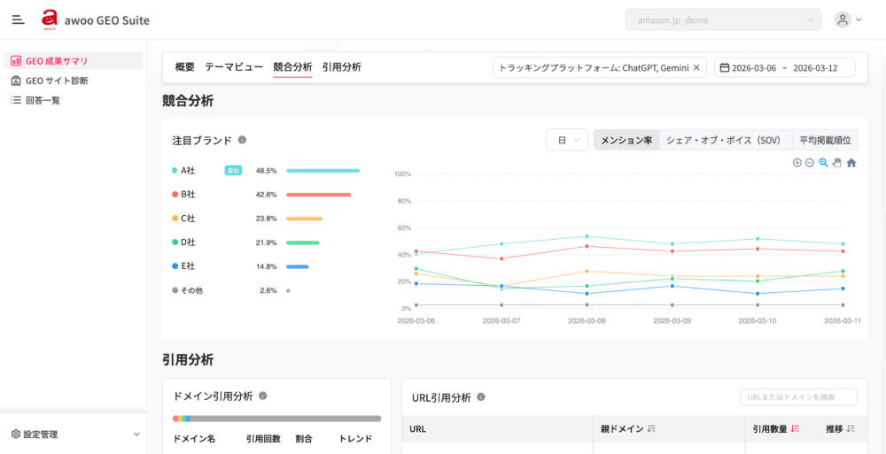Switch chart to 平均掲載順位 view
The height and width of the screenshot is (454, 886).
[x=824, y=140]
